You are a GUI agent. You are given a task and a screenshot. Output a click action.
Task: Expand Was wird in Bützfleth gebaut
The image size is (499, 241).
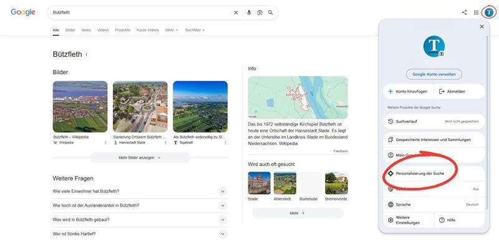point(140,220)
